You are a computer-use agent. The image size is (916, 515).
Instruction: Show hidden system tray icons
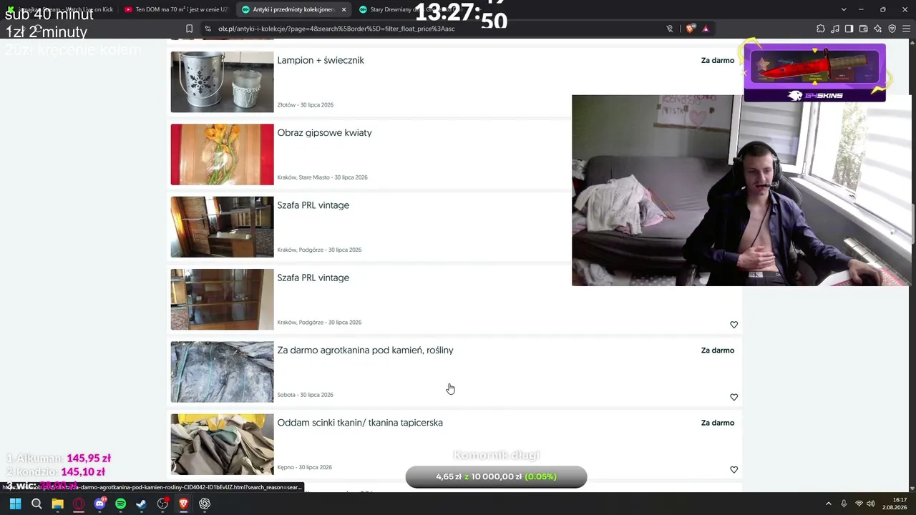829,504
